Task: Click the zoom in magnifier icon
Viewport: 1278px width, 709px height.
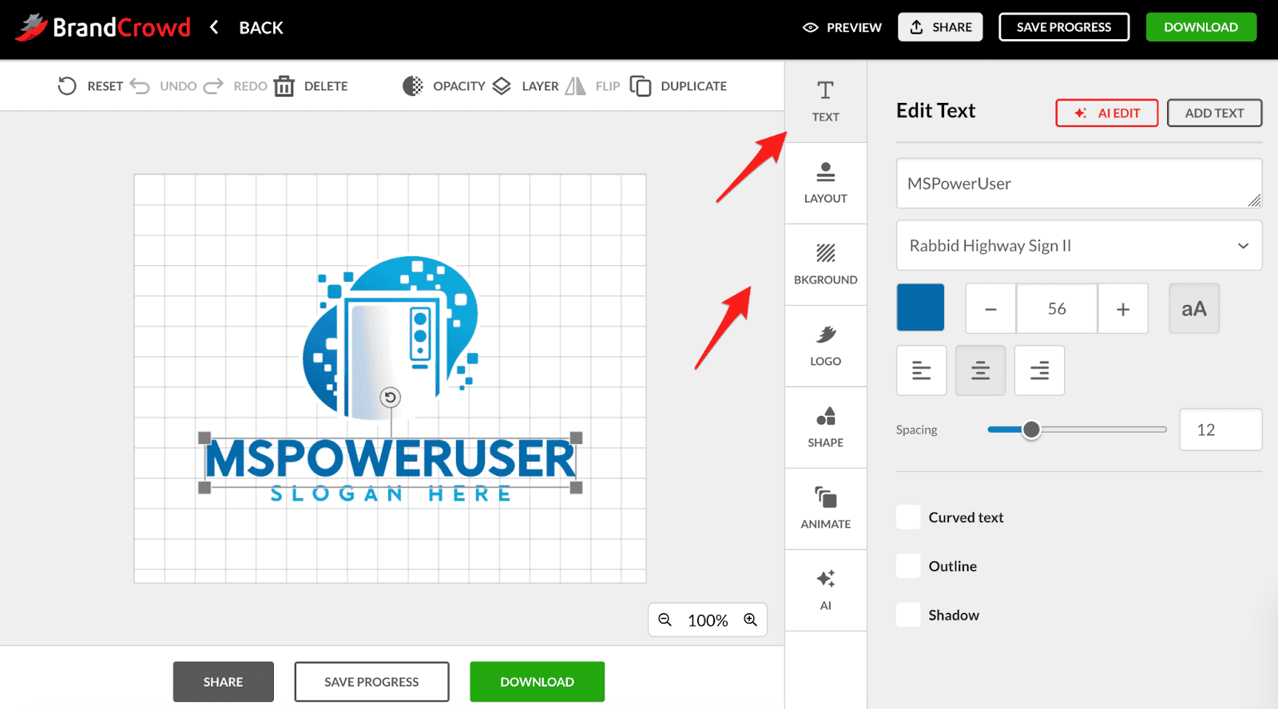Action: [751, 620]
